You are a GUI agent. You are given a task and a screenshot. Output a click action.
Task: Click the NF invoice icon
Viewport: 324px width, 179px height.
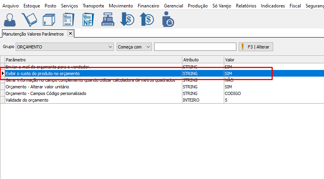pyautogui.click(x=88, y=20)
